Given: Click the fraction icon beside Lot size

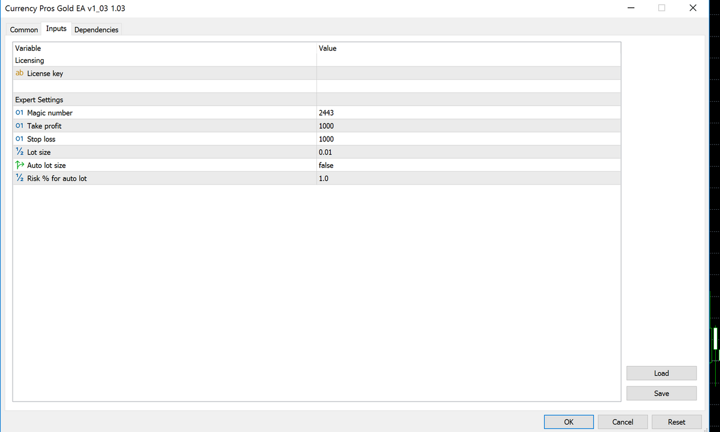Looking at the screenshot, I should [19, 152].
